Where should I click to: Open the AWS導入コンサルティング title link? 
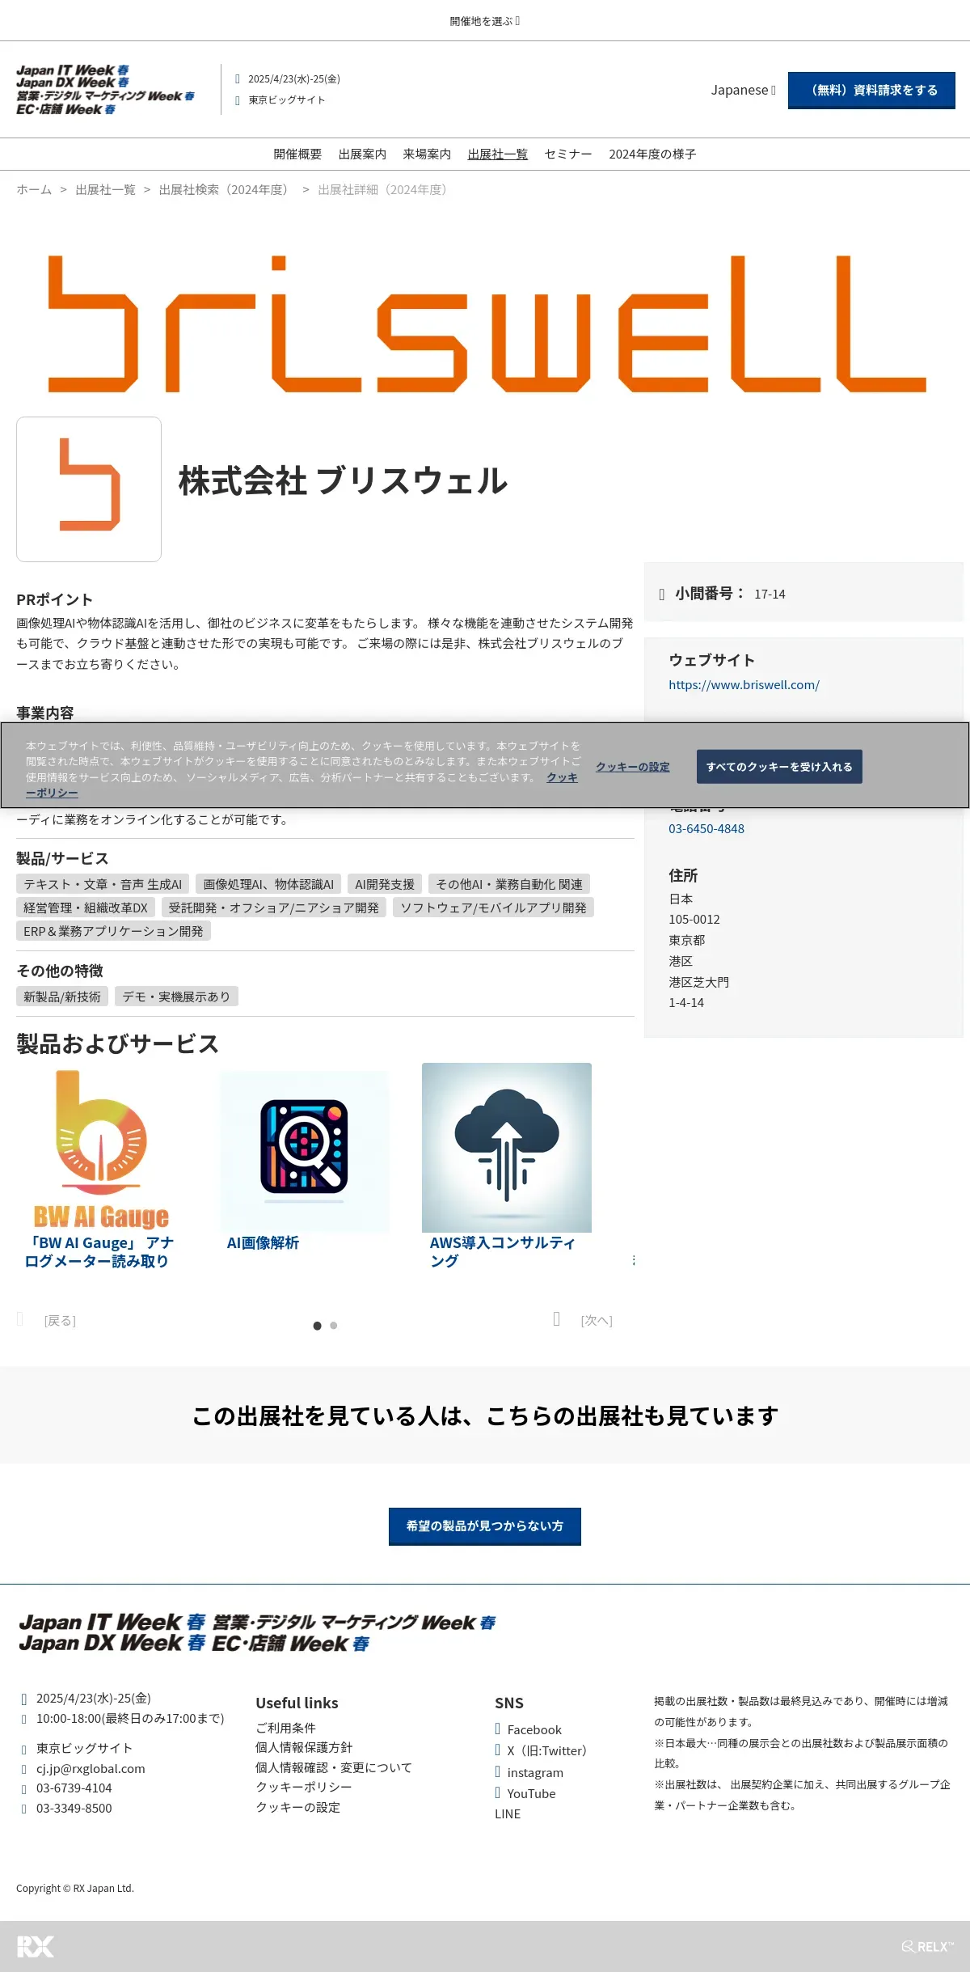point(502,1251)
